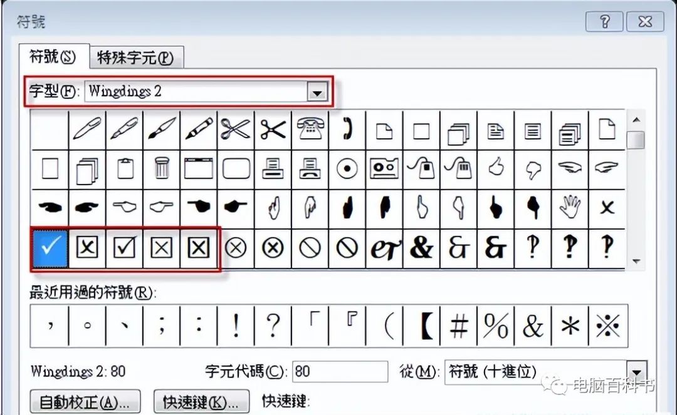The width and height of the screenshot is (677, 415).
Task: Switch to the 特殊字元 tab
Action: click(135, 56)
